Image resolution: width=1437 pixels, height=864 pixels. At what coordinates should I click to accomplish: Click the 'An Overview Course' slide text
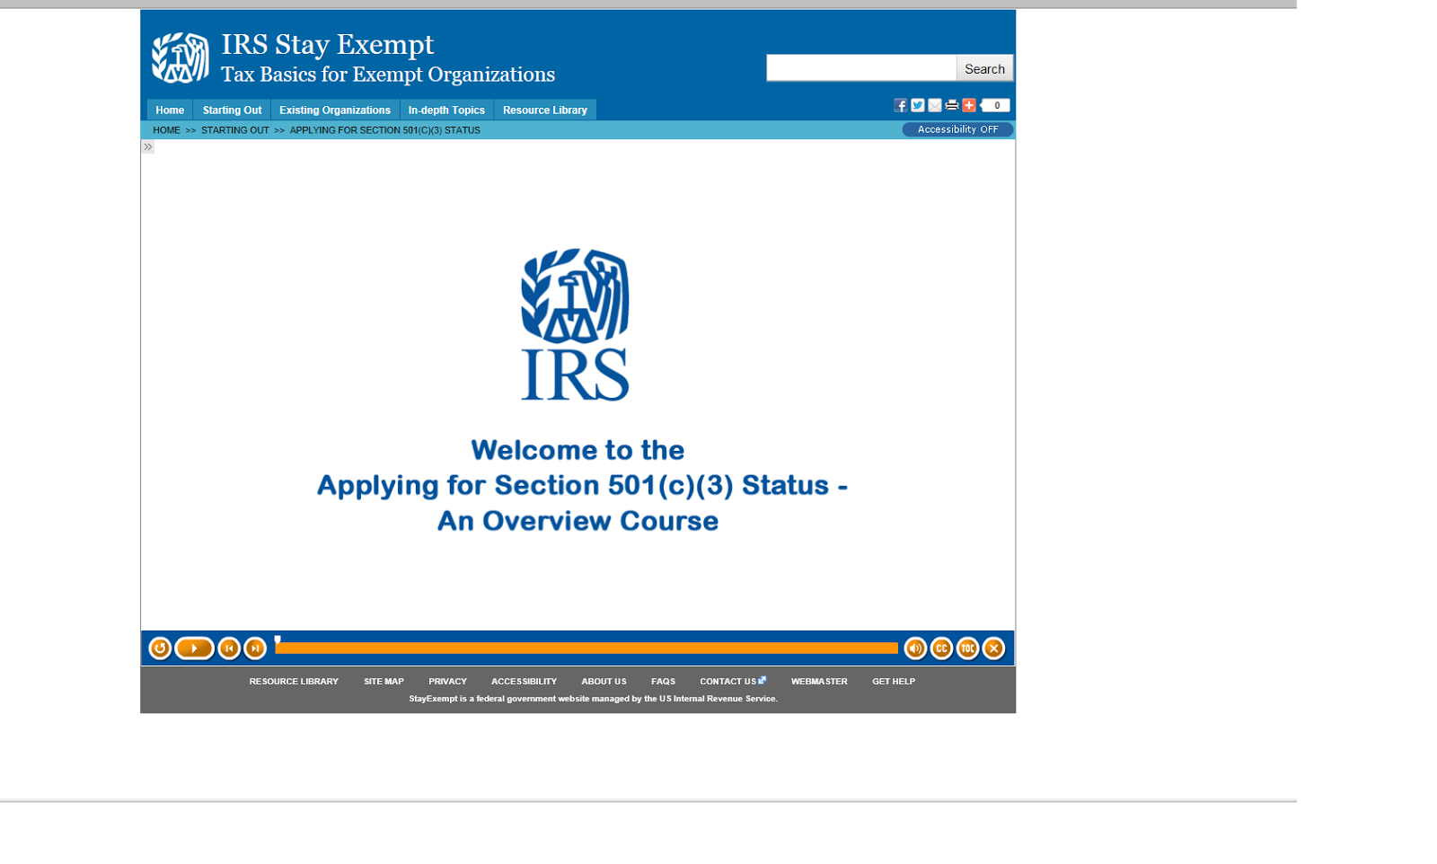pos(577,521)
